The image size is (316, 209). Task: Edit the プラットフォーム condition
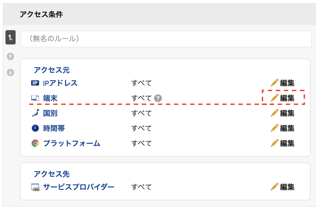(282, 143)
